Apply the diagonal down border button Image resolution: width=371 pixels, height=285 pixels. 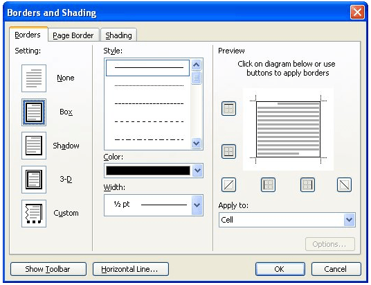pos(344,184)
